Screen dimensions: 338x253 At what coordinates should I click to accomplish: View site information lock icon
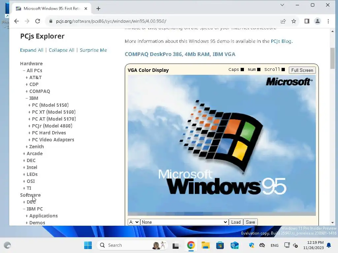51,21
